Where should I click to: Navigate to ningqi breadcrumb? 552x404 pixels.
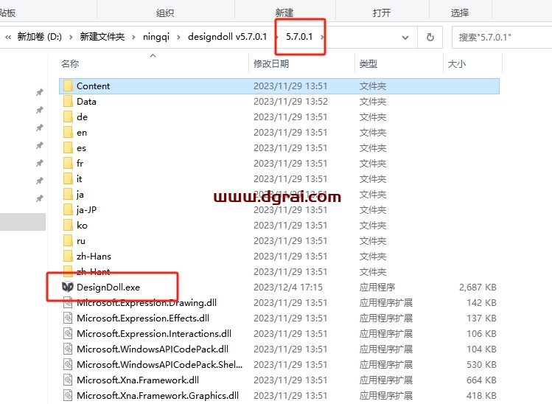click(156, 37)
